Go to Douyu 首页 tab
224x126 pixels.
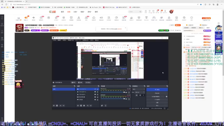coord(62,12)
